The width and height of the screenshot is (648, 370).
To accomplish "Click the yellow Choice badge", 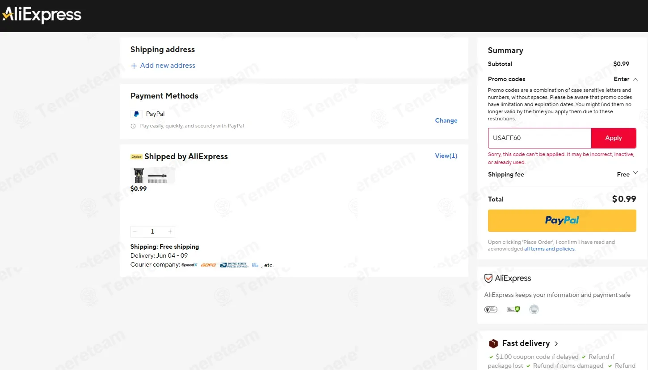I will pyautogui.click(x=136, y=156).
